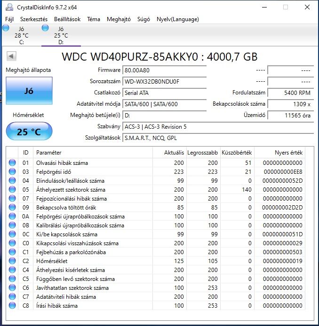The height and width of the screenshot is (326, 319).
Task: Click status orb for C1 Fejbehúzás a parkolózónába
Action: (12, 252)
